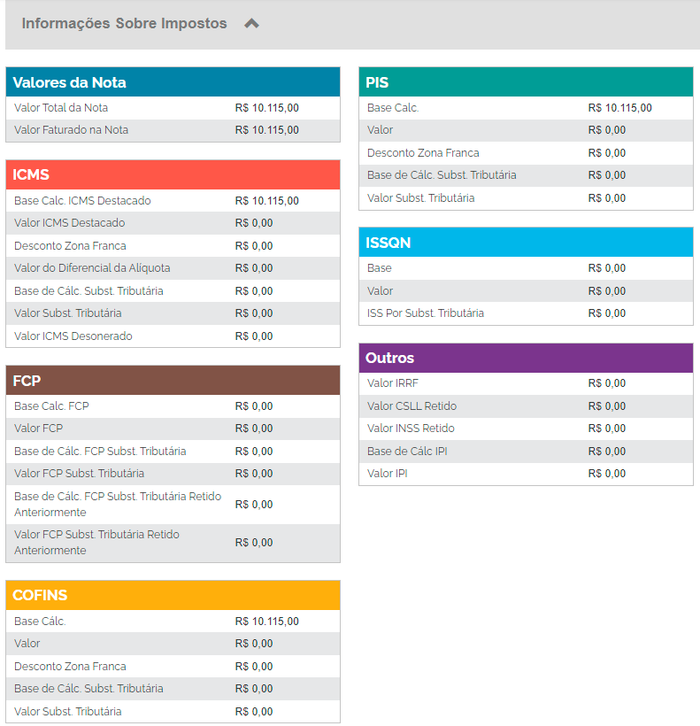Image resolution: width=700 pixels, height=726 pixels.
Task: Select the Valor INSS Retido label
Action: pos(411,429)
